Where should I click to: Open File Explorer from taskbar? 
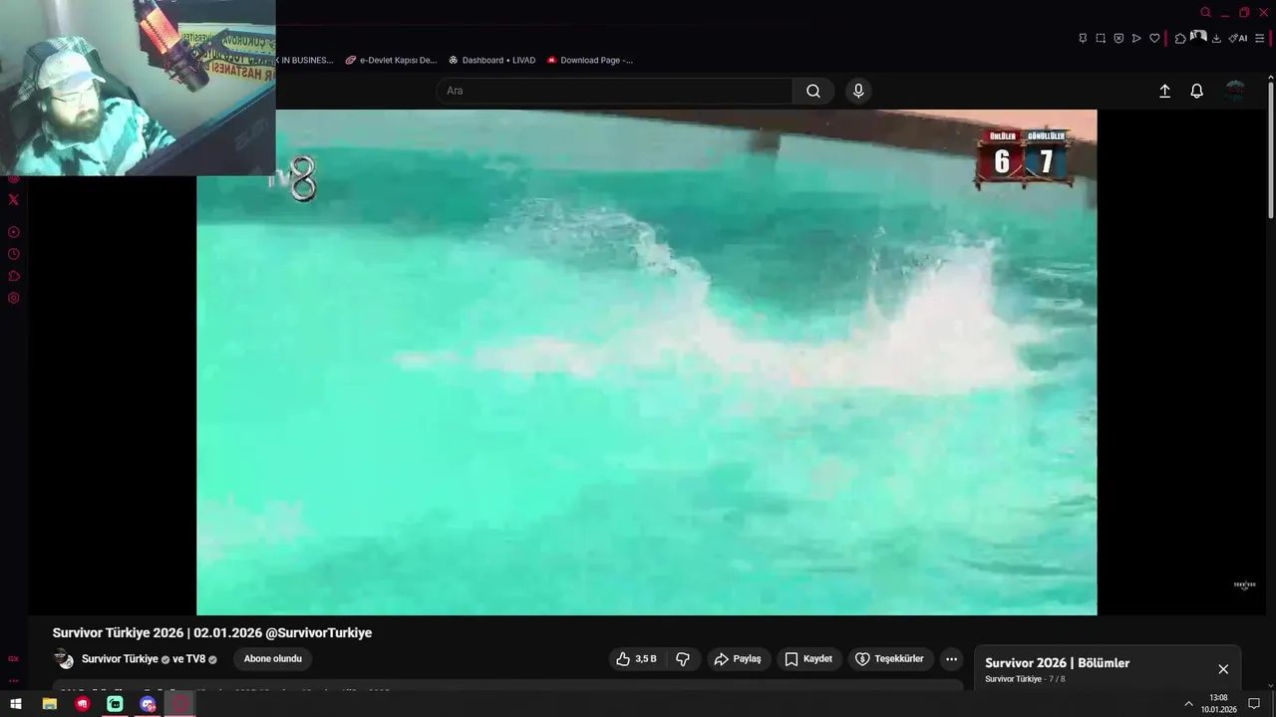49,704
